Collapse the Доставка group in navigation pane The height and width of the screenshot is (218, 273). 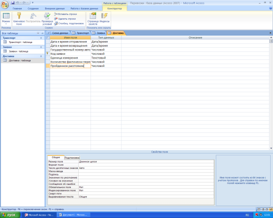pos(41,56)
